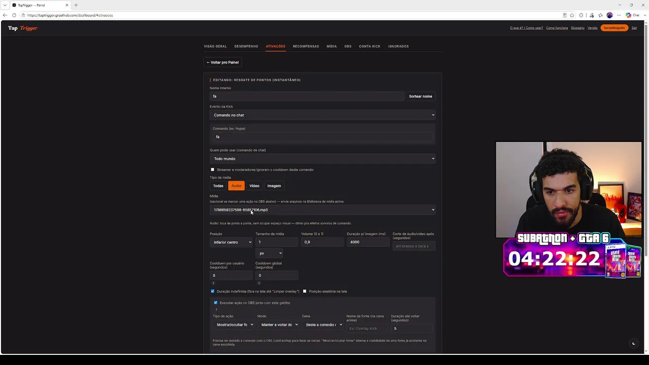
Task: Focus the Comando input field
Action: point(323,137)
